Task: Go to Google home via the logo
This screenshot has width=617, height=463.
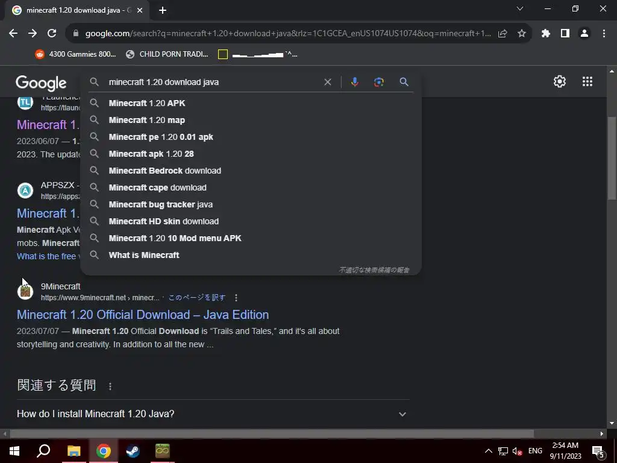Action: pyautogui.click(x=42, y=83)
